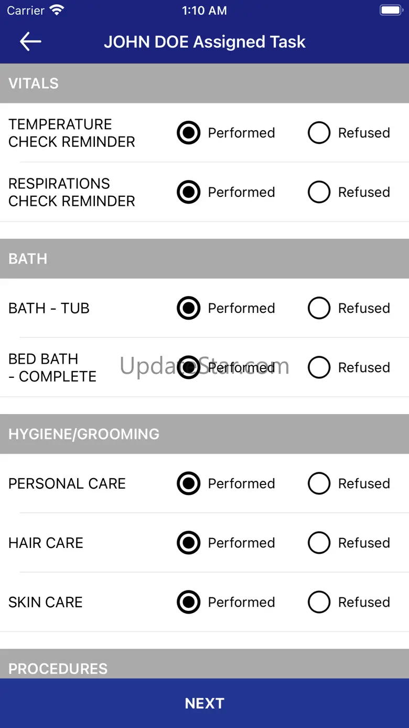
Task: Set Skin Care to Refused
Action: pyautogui.click(x=319, y=602)
